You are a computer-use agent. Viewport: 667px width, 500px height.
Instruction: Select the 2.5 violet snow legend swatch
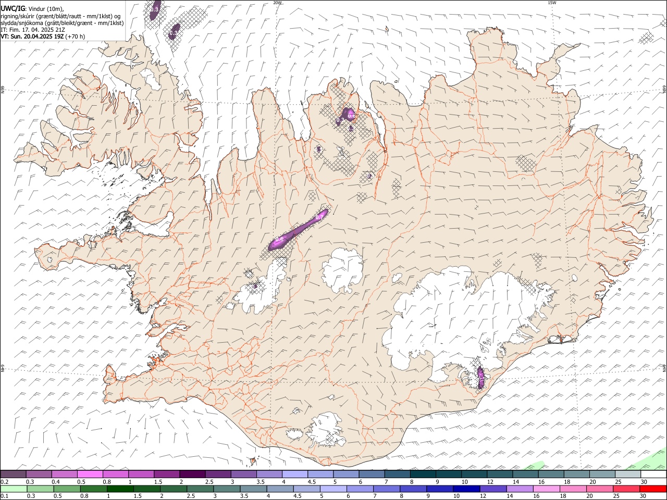pos(218,474)
